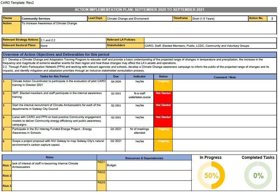Click the 'Completed Tasks' chart title
Image resolution: width=279 pixels, height=193 pixels.
(x=258, y=158)
